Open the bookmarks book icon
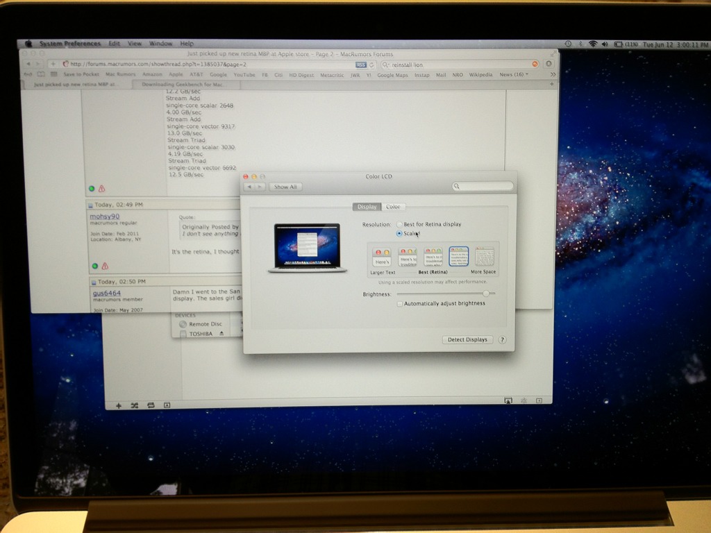711x533 pixels. [41, 74]
